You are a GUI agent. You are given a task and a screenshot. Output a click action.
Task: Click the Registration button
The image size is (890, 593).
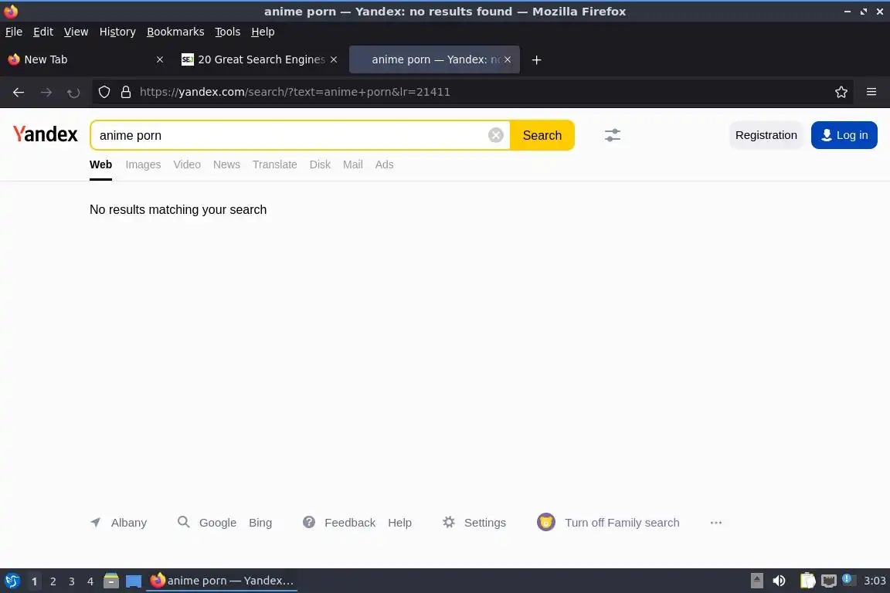point(766,135)
